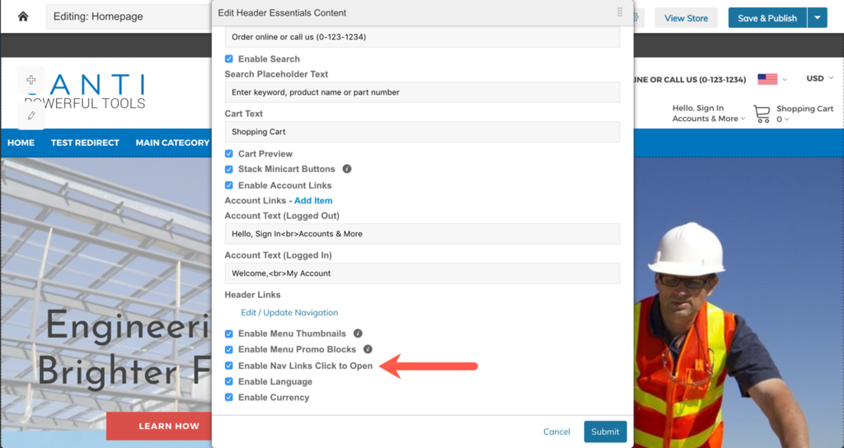This screenshot has width=844, height=448.
Task: Grab the drag handle on the Edit Header dialog
Action: click(x=620, y=12)
